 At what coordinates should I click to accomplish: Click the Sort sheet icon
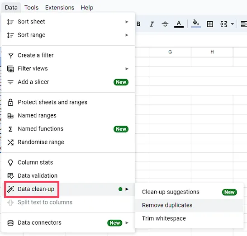(10, 22)
